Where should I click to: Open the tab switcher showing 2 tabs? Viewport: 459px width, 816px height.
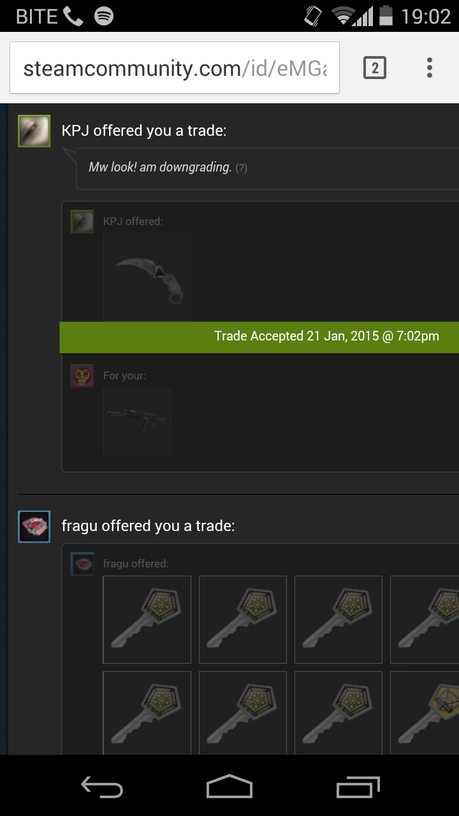tap(375, 68)
